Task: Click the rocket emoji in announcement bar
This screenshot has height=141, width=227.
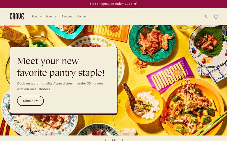Action: tap(135, 4)
